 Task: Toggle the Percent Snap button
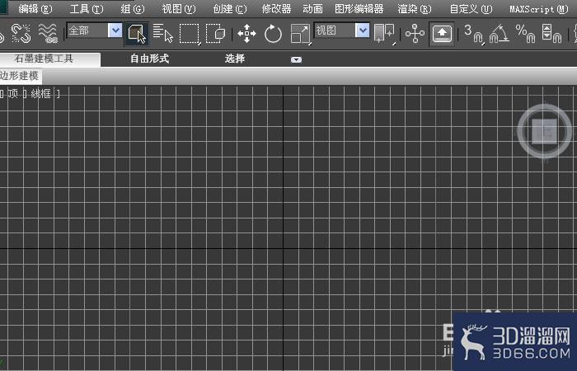pyautogui.click(x=525, y=34)
